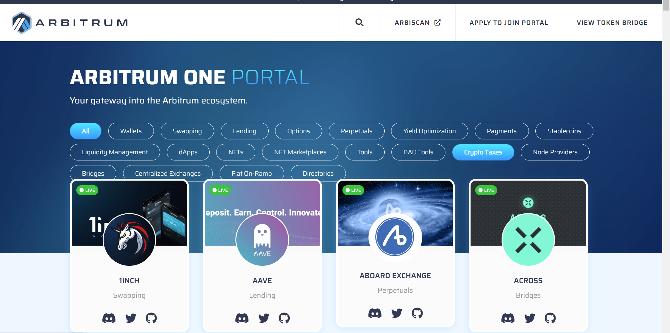
Task: Select the Payments filter
Action: click(x=502, y=131)
